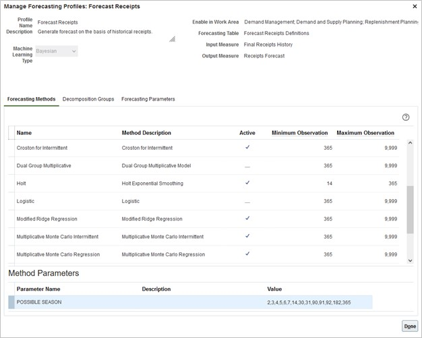Click the methods table vertical scrollbar thumb

pyautogui.click(x=410, y=210)
